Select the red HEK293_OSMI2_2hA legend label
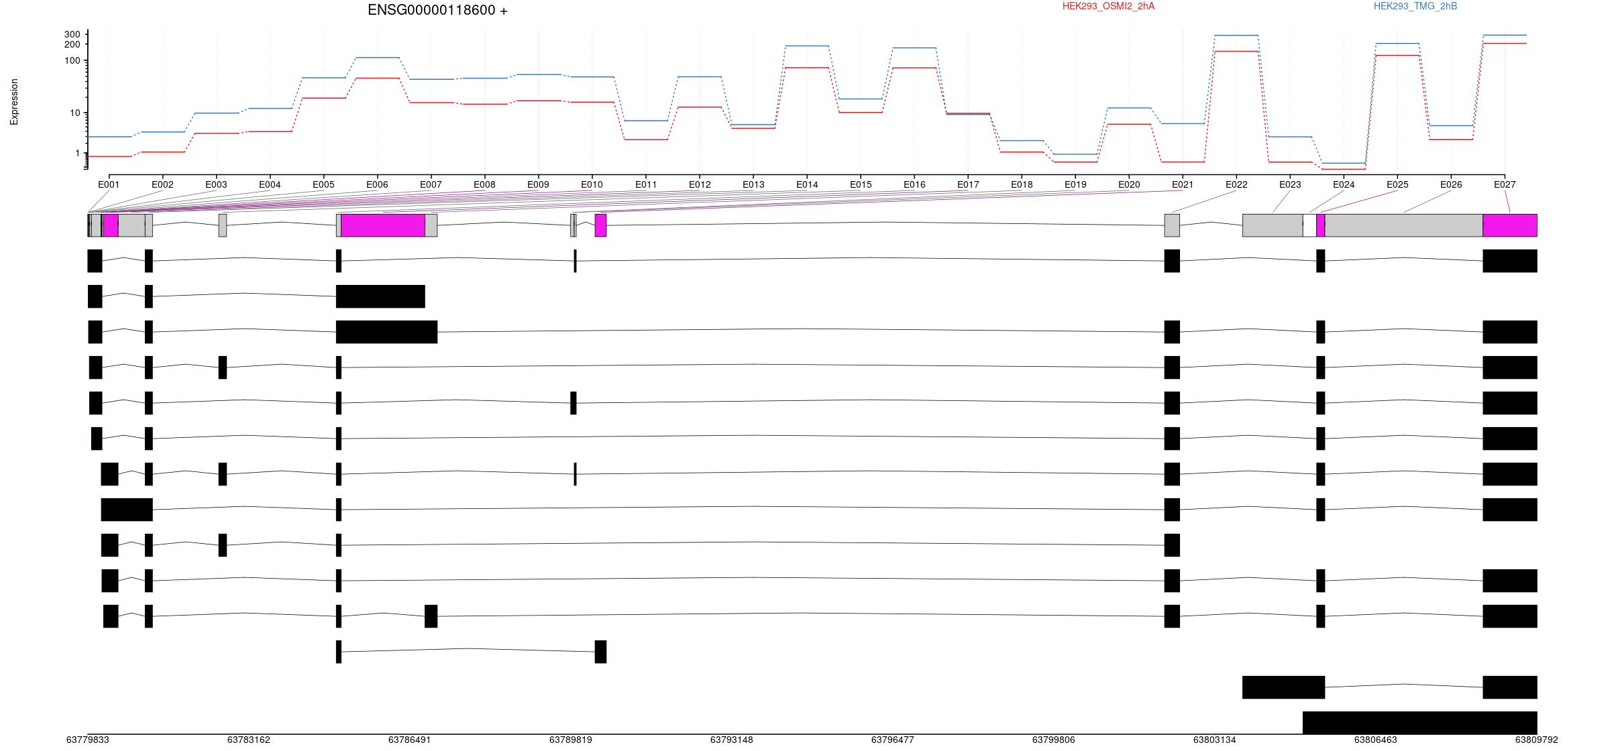 (1108, 7)
